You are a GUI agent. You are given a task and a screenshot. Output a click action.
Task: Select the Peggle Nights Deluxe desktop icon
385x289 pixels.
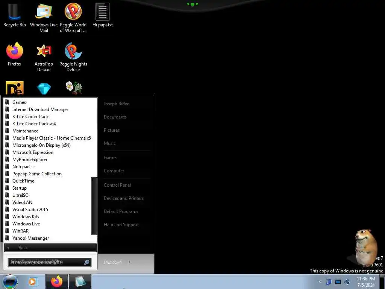[73, 57]
